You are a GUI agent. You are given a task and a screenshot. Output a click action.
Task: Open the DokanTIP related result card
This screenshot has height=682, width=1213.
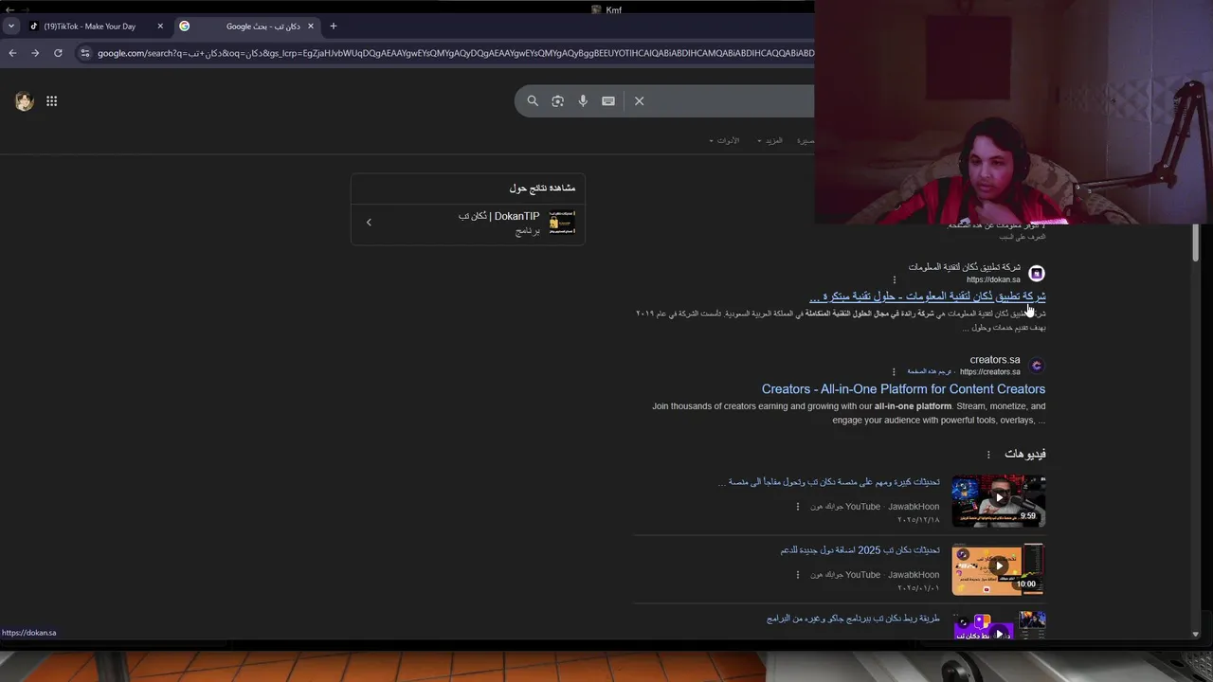click(468, 223)
